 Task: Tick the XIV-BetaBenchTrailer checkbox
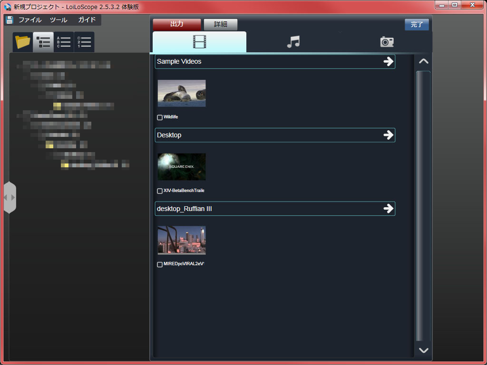(160, 191)
